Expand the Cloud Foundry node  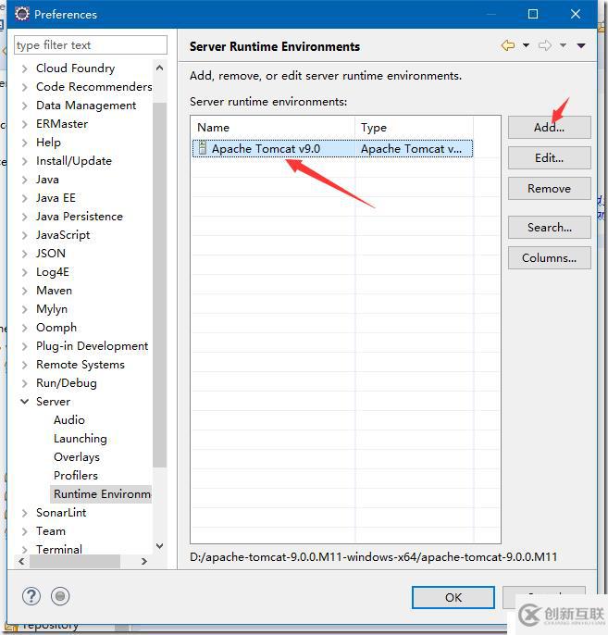(x=25, y=68)
